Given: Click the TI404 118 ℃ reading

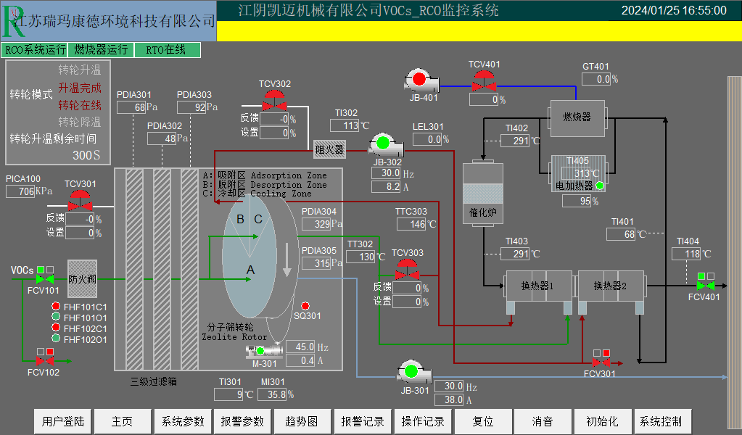Looking at the screenshot, I should point(686,254).
